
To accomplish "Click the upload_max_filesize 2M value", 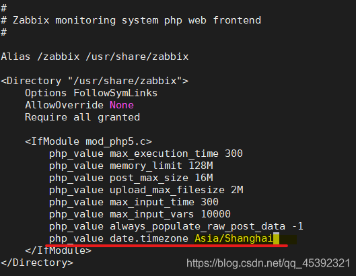I will point(237,190).
